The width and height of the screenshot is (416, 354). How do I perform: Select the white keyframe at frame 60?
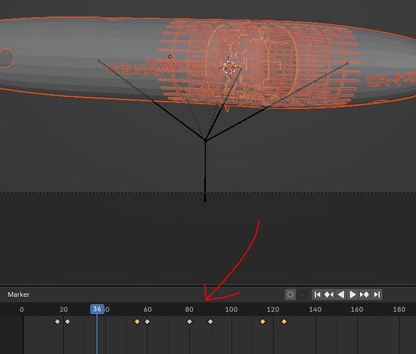coord(147,321)
